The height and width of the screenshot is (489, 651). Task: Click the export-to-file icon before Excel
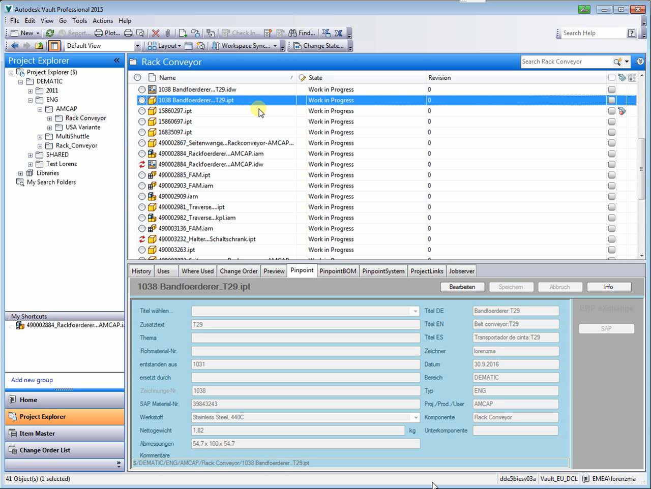[326, 33]
